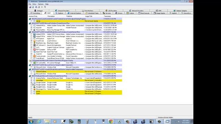Open the Entry menu
Viewport: 221px width, 124px height.
[35, 4]
